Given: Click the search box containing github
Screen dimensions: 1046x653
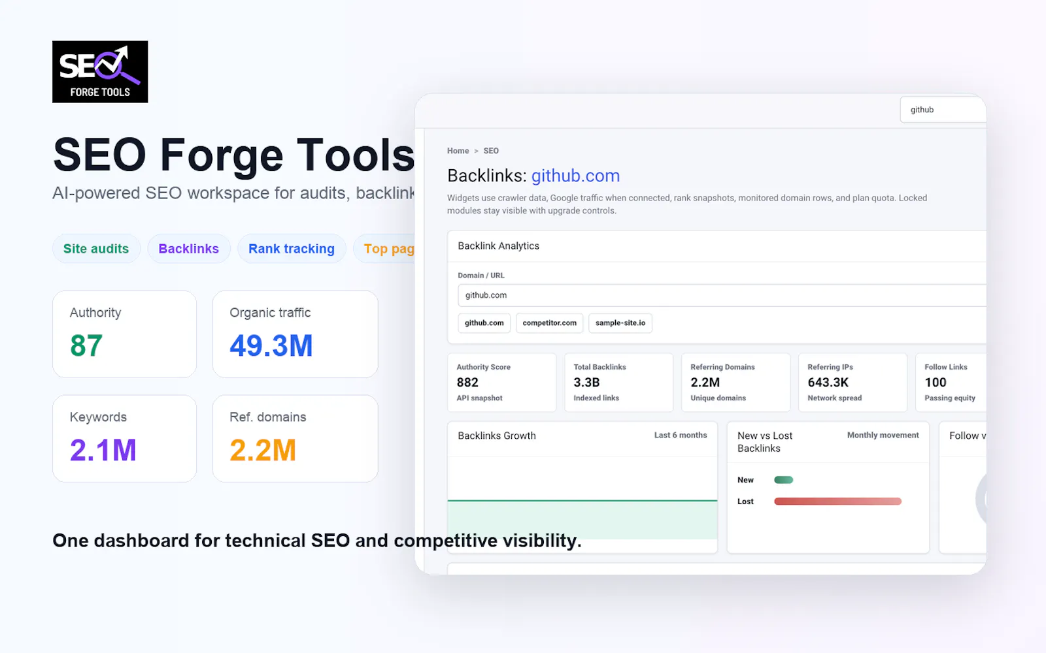Looking at the screenshot, I should (943, 110).
